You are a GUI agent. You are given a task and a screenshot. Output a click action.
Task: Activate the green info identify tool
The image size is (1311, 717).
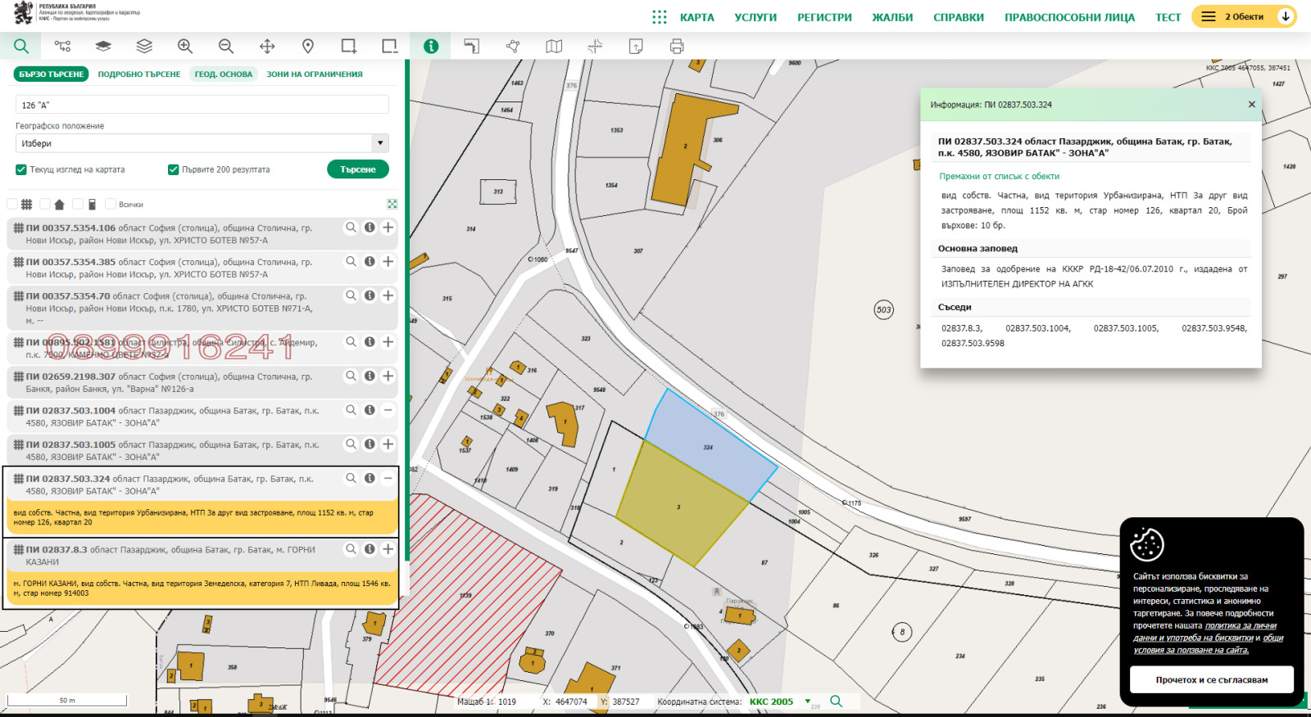(431, 47)
